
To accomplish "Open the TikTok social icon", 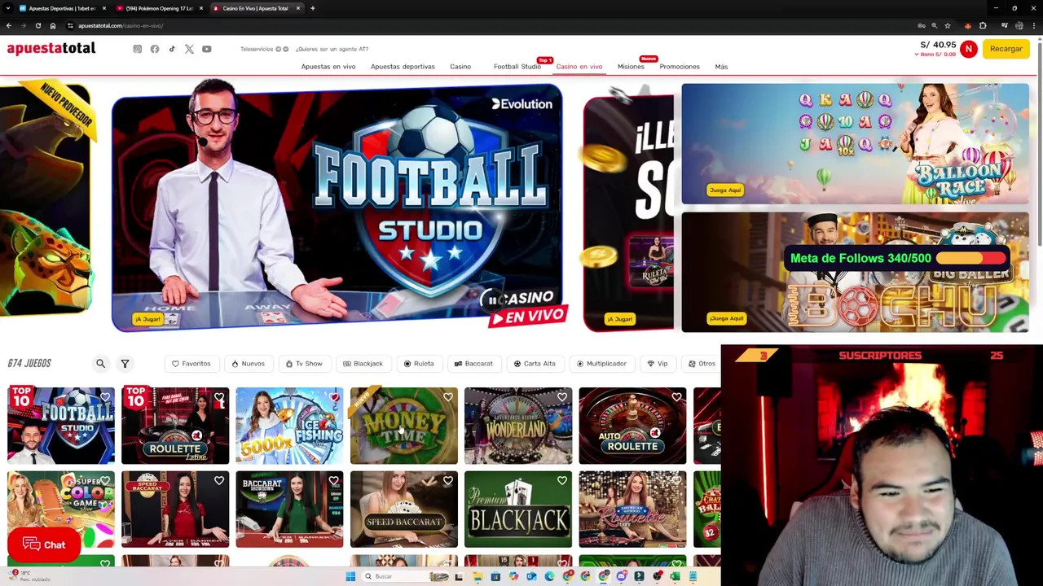I will click(x=172, y=49).
